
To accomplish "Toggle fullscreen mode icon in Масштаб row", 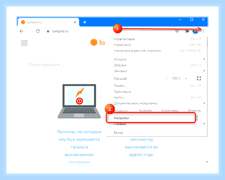I will tap(199, 78).
